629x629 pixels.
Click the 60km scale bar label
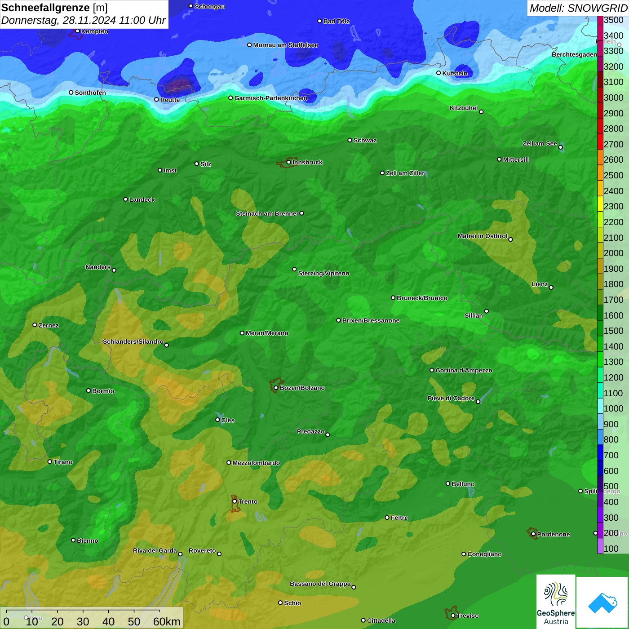[167, 621]
